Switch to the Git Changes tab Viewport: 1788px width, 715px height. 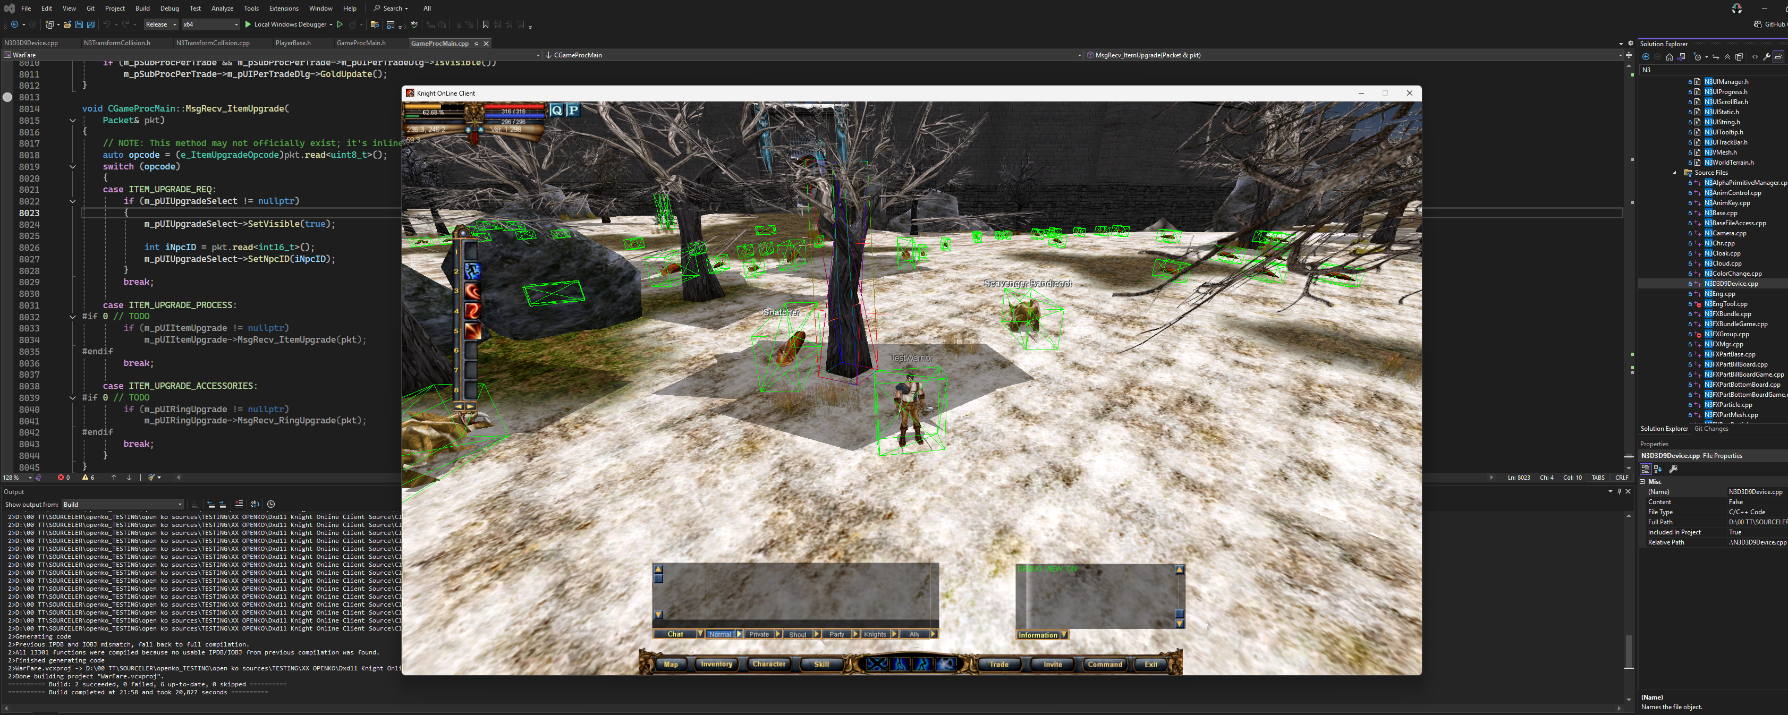[x=1711, y=429]
